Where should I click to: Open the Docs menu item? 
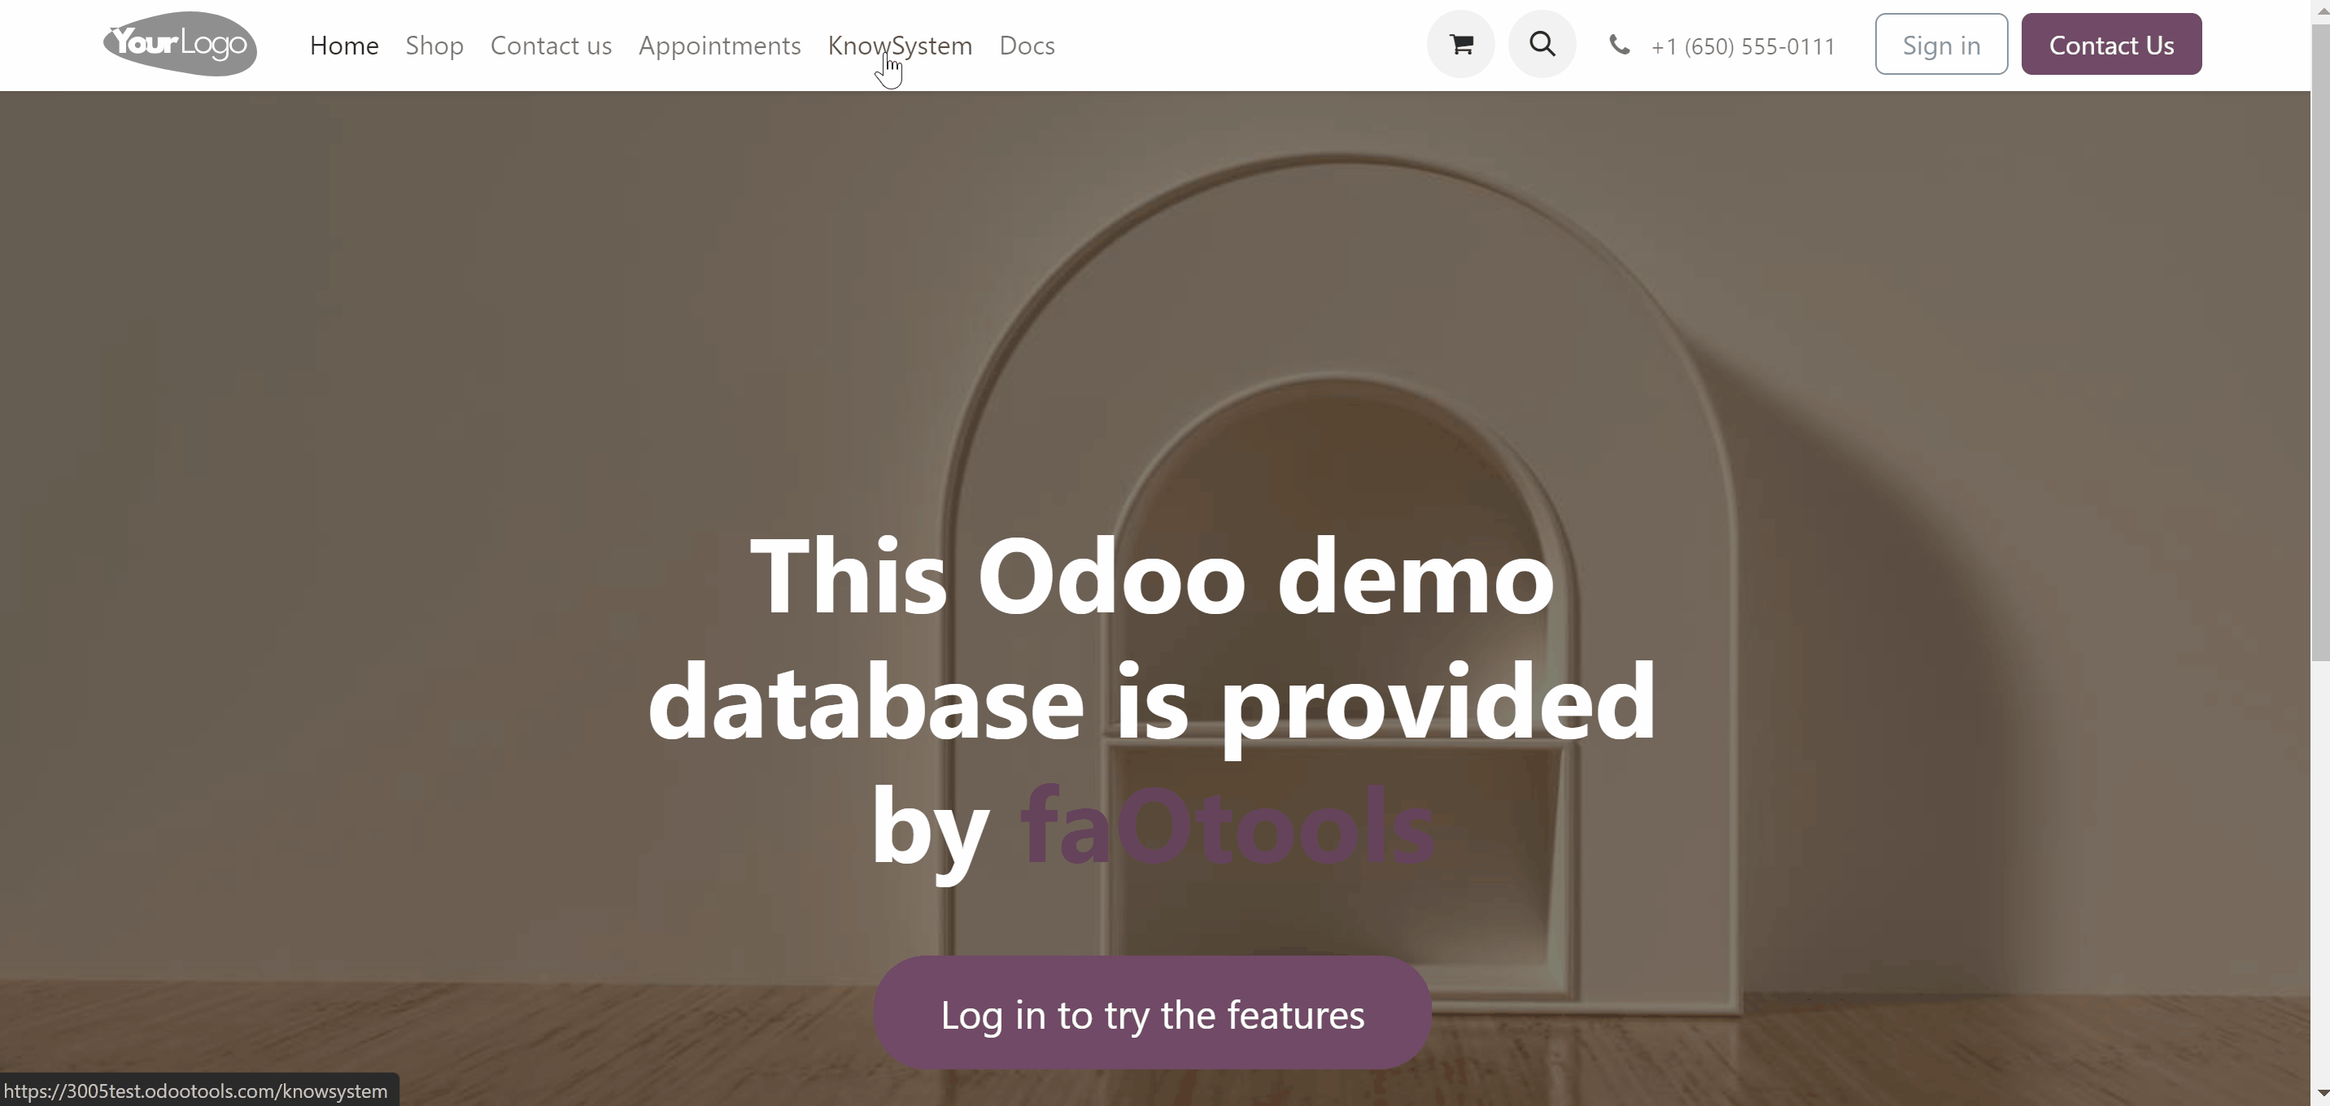(x=1027, y=46)
